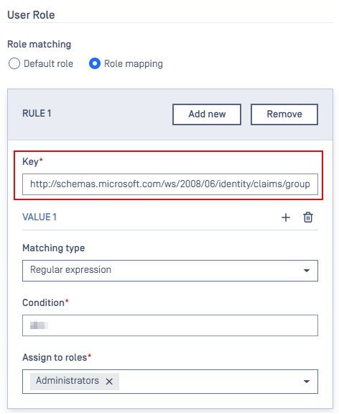339x414 pixels.
Task: Click the VALUE 1 section header
Action: click(40, 217)
